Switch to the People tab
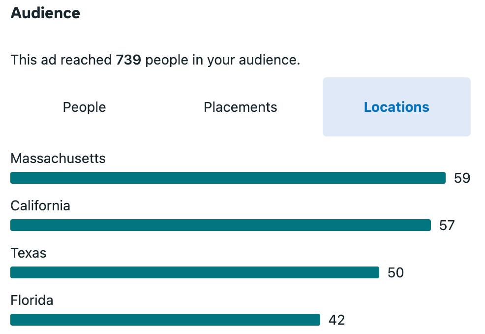Image resolution: width=485 pixels, height=334 pixels. pyautogui.click(x=85, y=107)
